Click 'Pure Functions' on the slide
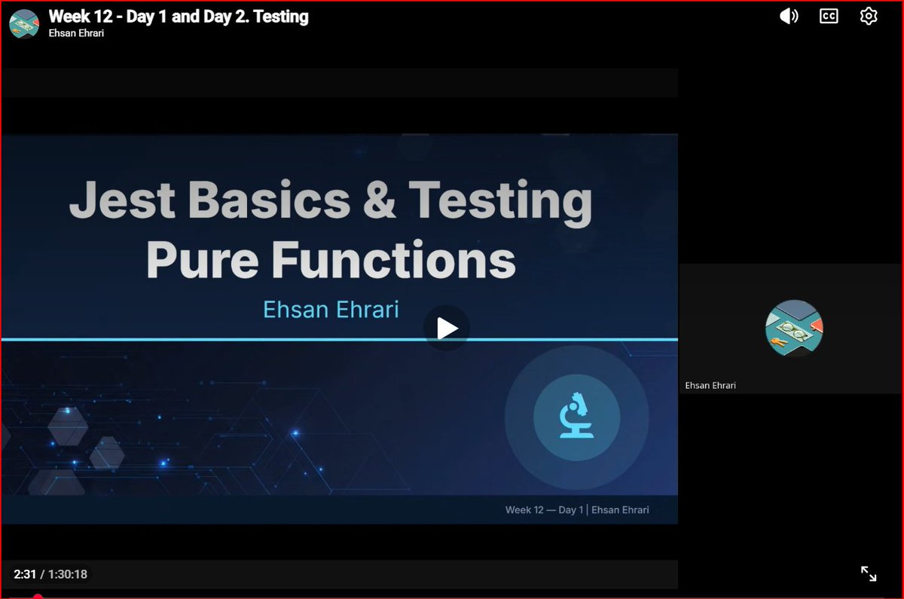The height and width of the screenshot is (599, 904). pyautogui.click(x=331, y=260)
